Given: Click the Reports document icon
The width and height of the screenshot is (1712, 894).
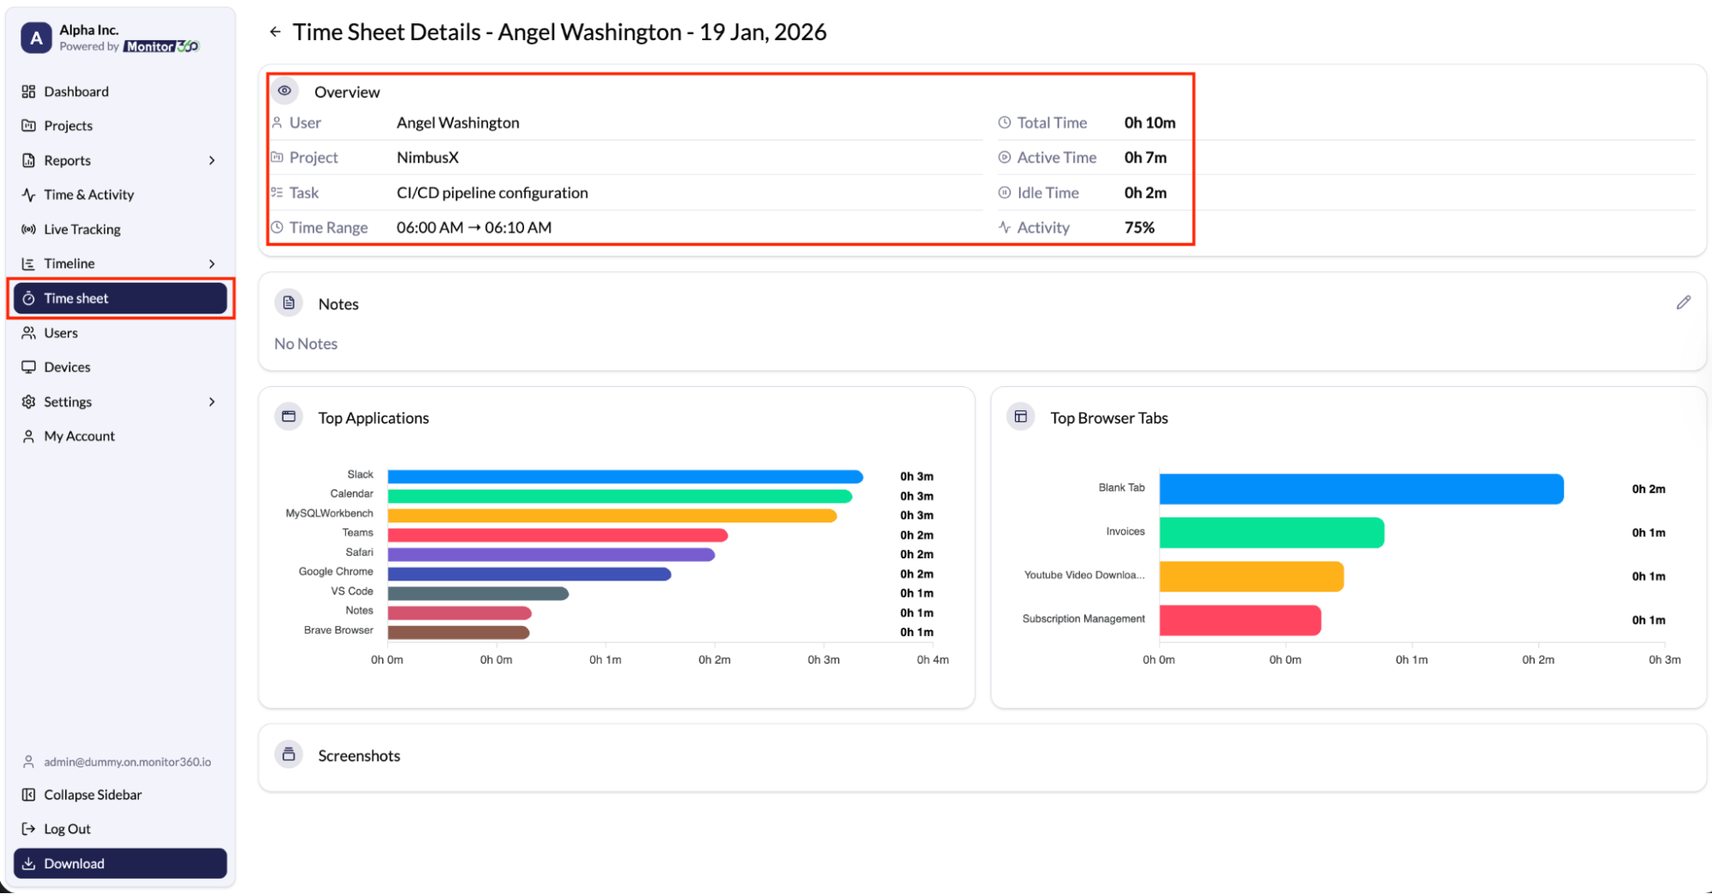Looking at the screenshot, I should (x=28, y=160).
